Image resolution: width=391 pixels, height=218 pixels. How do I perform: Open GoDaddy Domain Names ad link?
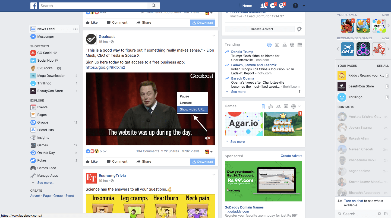pos(244,207)
